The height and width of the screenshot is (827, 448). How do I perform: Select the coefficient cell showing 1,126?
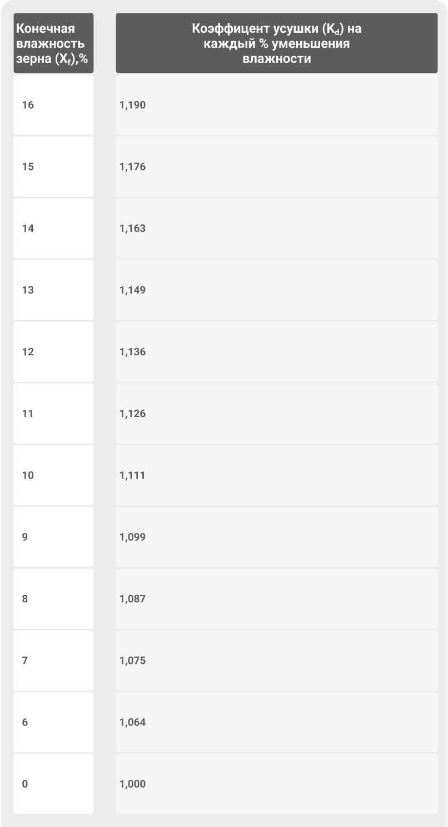click(276, 414)
